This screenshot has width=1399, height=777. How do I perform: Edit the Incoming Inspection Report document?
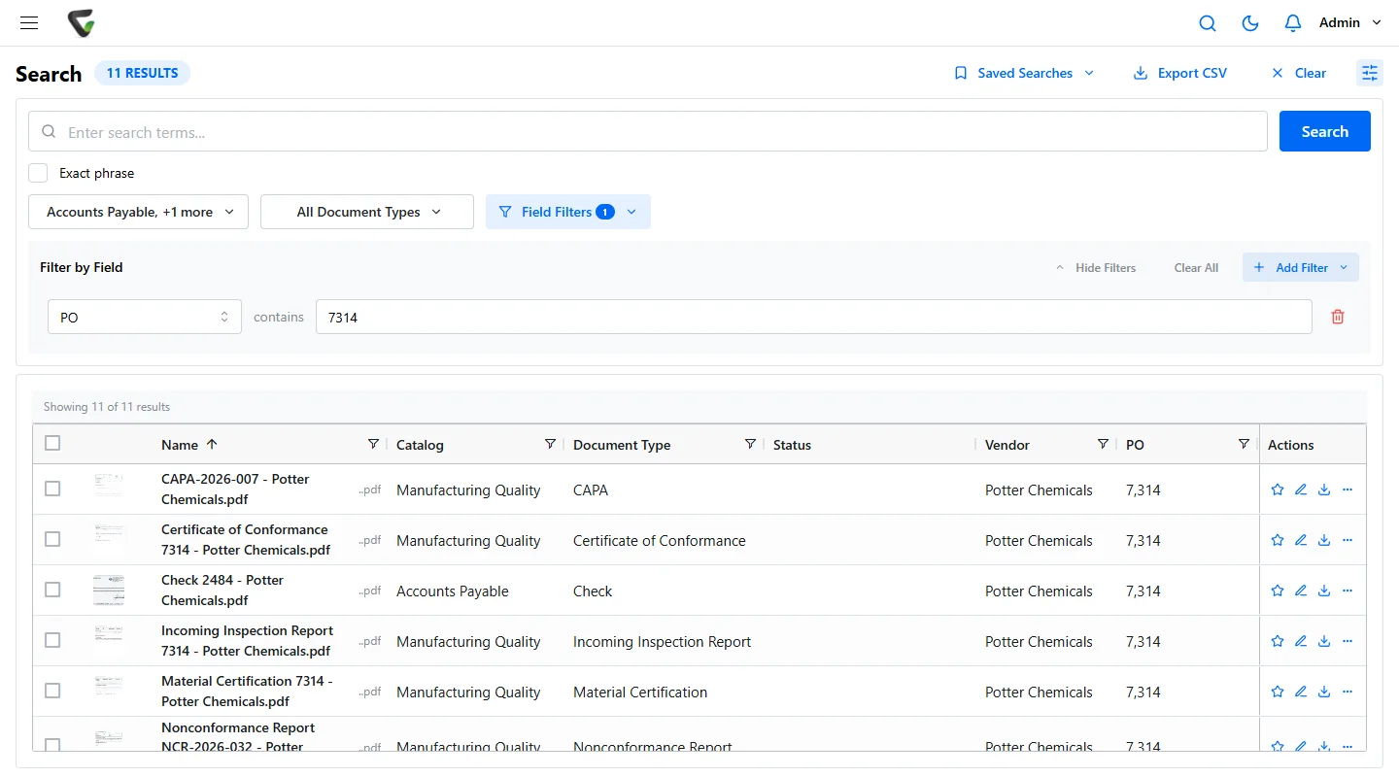tap(1301, 641)
